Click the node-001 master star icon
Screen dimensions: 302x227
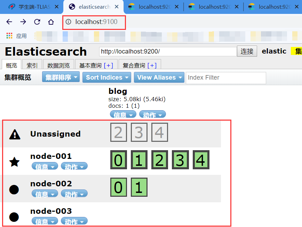click(x=15, y=162)
